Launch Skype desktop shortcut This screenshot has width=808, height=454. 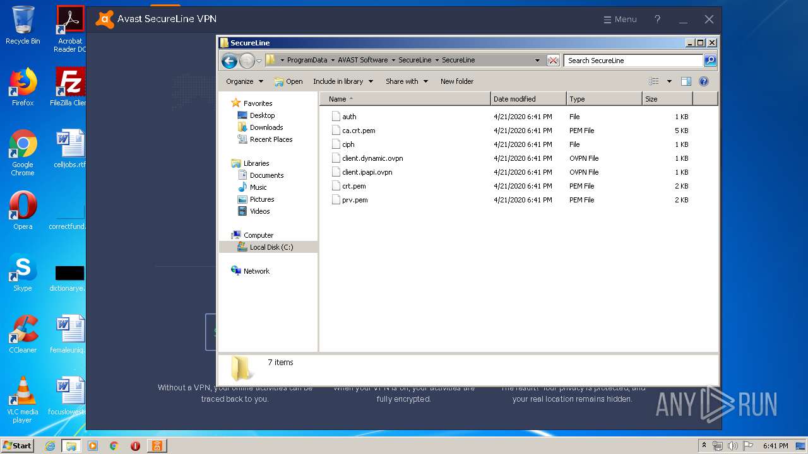pos(23,272)
